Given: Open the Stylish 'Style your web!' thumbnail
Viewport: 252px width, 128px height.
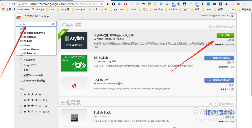Looking at the screenshot, I should point(74,41).
